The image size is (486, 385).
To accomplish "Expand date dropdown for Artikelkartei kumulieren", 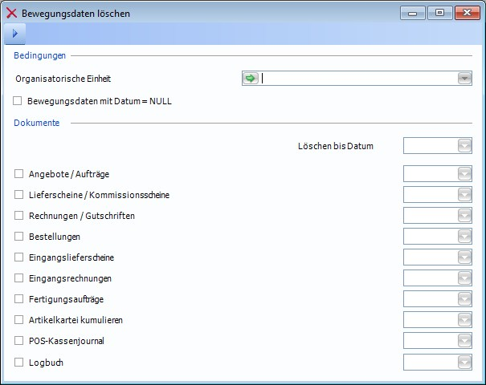I will click(x=464, y=320).
